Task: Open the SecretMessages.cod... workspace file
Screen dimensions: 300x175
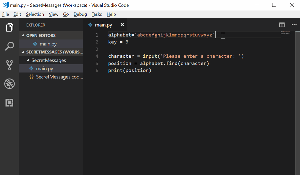Action: pyautogui.click(x=51, y=76)
